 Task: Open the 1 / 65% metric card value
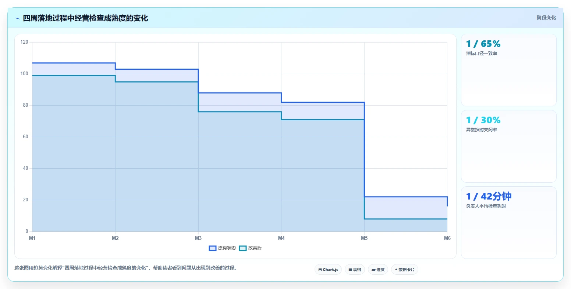pyautogui.click(x=483, y=44)
